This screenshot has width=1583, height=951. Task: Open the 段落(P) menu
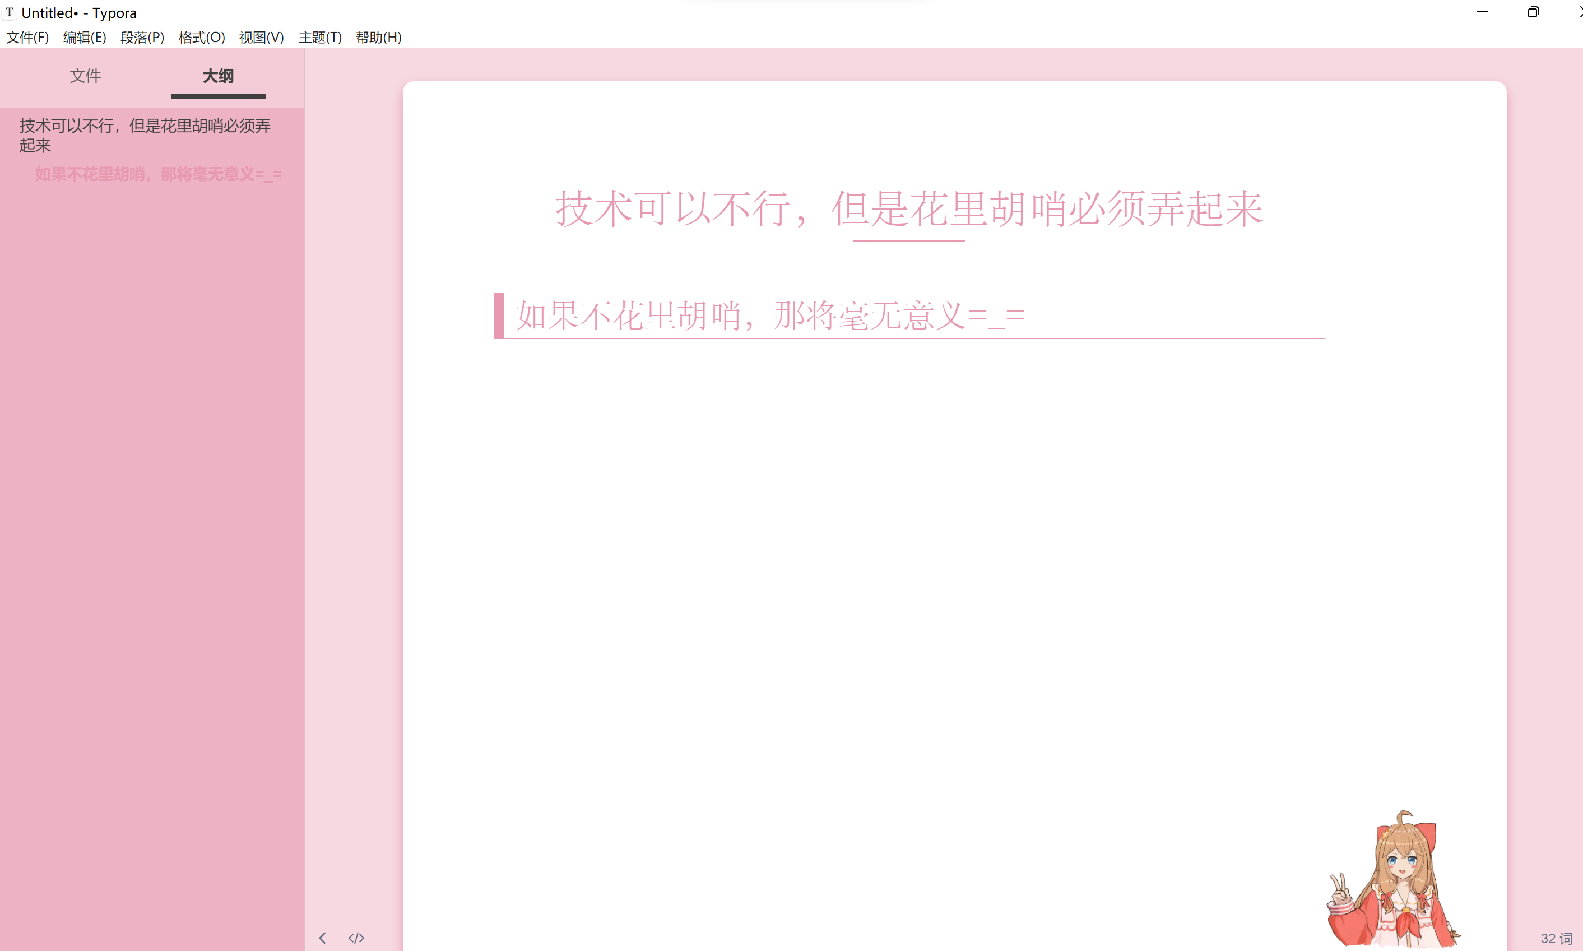point(142,37)
